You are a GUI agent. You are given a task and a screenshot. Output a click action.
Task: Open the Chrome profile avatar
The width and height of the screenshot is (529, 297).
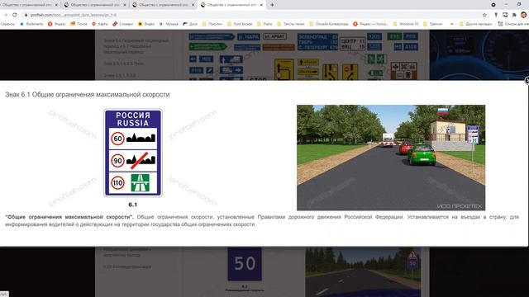(523, 15)
